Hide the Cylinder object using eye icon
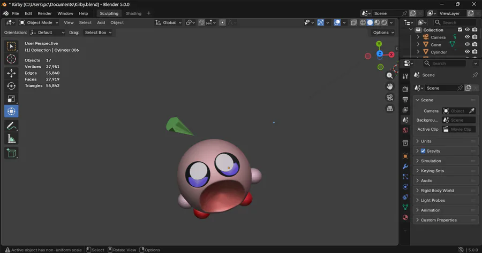The width and height of the screenshot is (482, 253). tap(467, 52)
